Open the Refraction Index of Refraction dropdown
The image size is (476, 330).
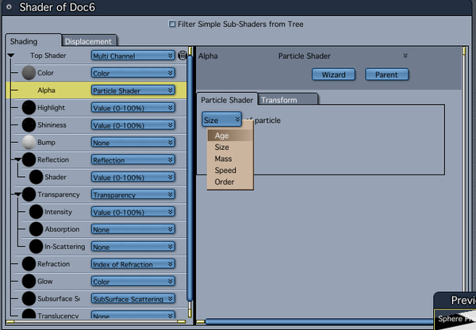tap(133, 264)
